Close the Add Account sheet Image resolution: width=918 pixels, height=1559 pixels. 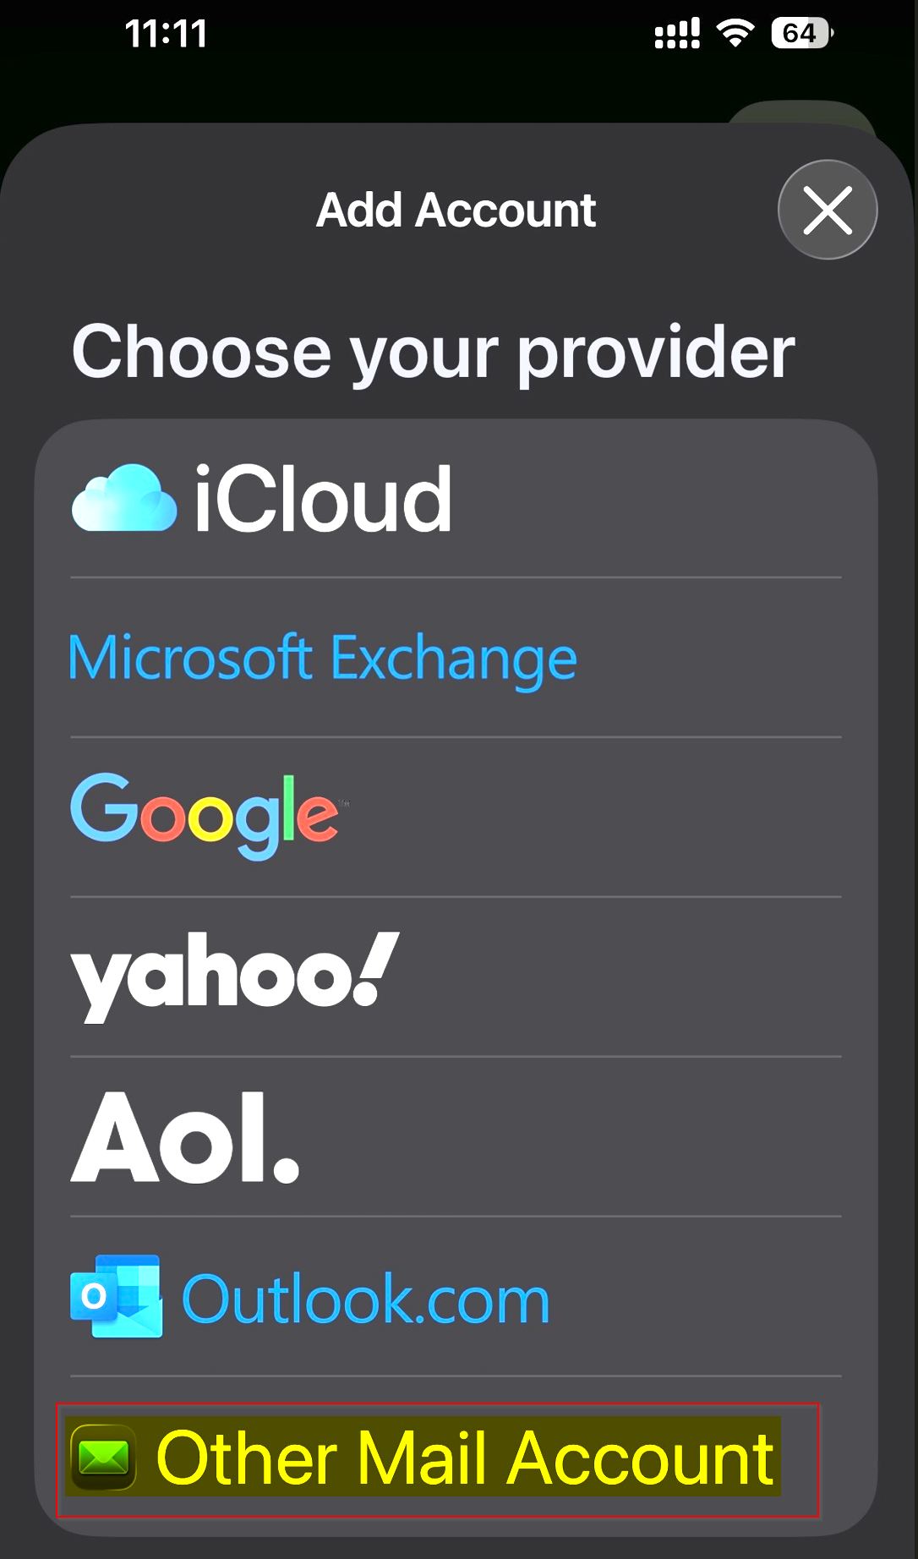pyautogui.click(x=827, y=210)
